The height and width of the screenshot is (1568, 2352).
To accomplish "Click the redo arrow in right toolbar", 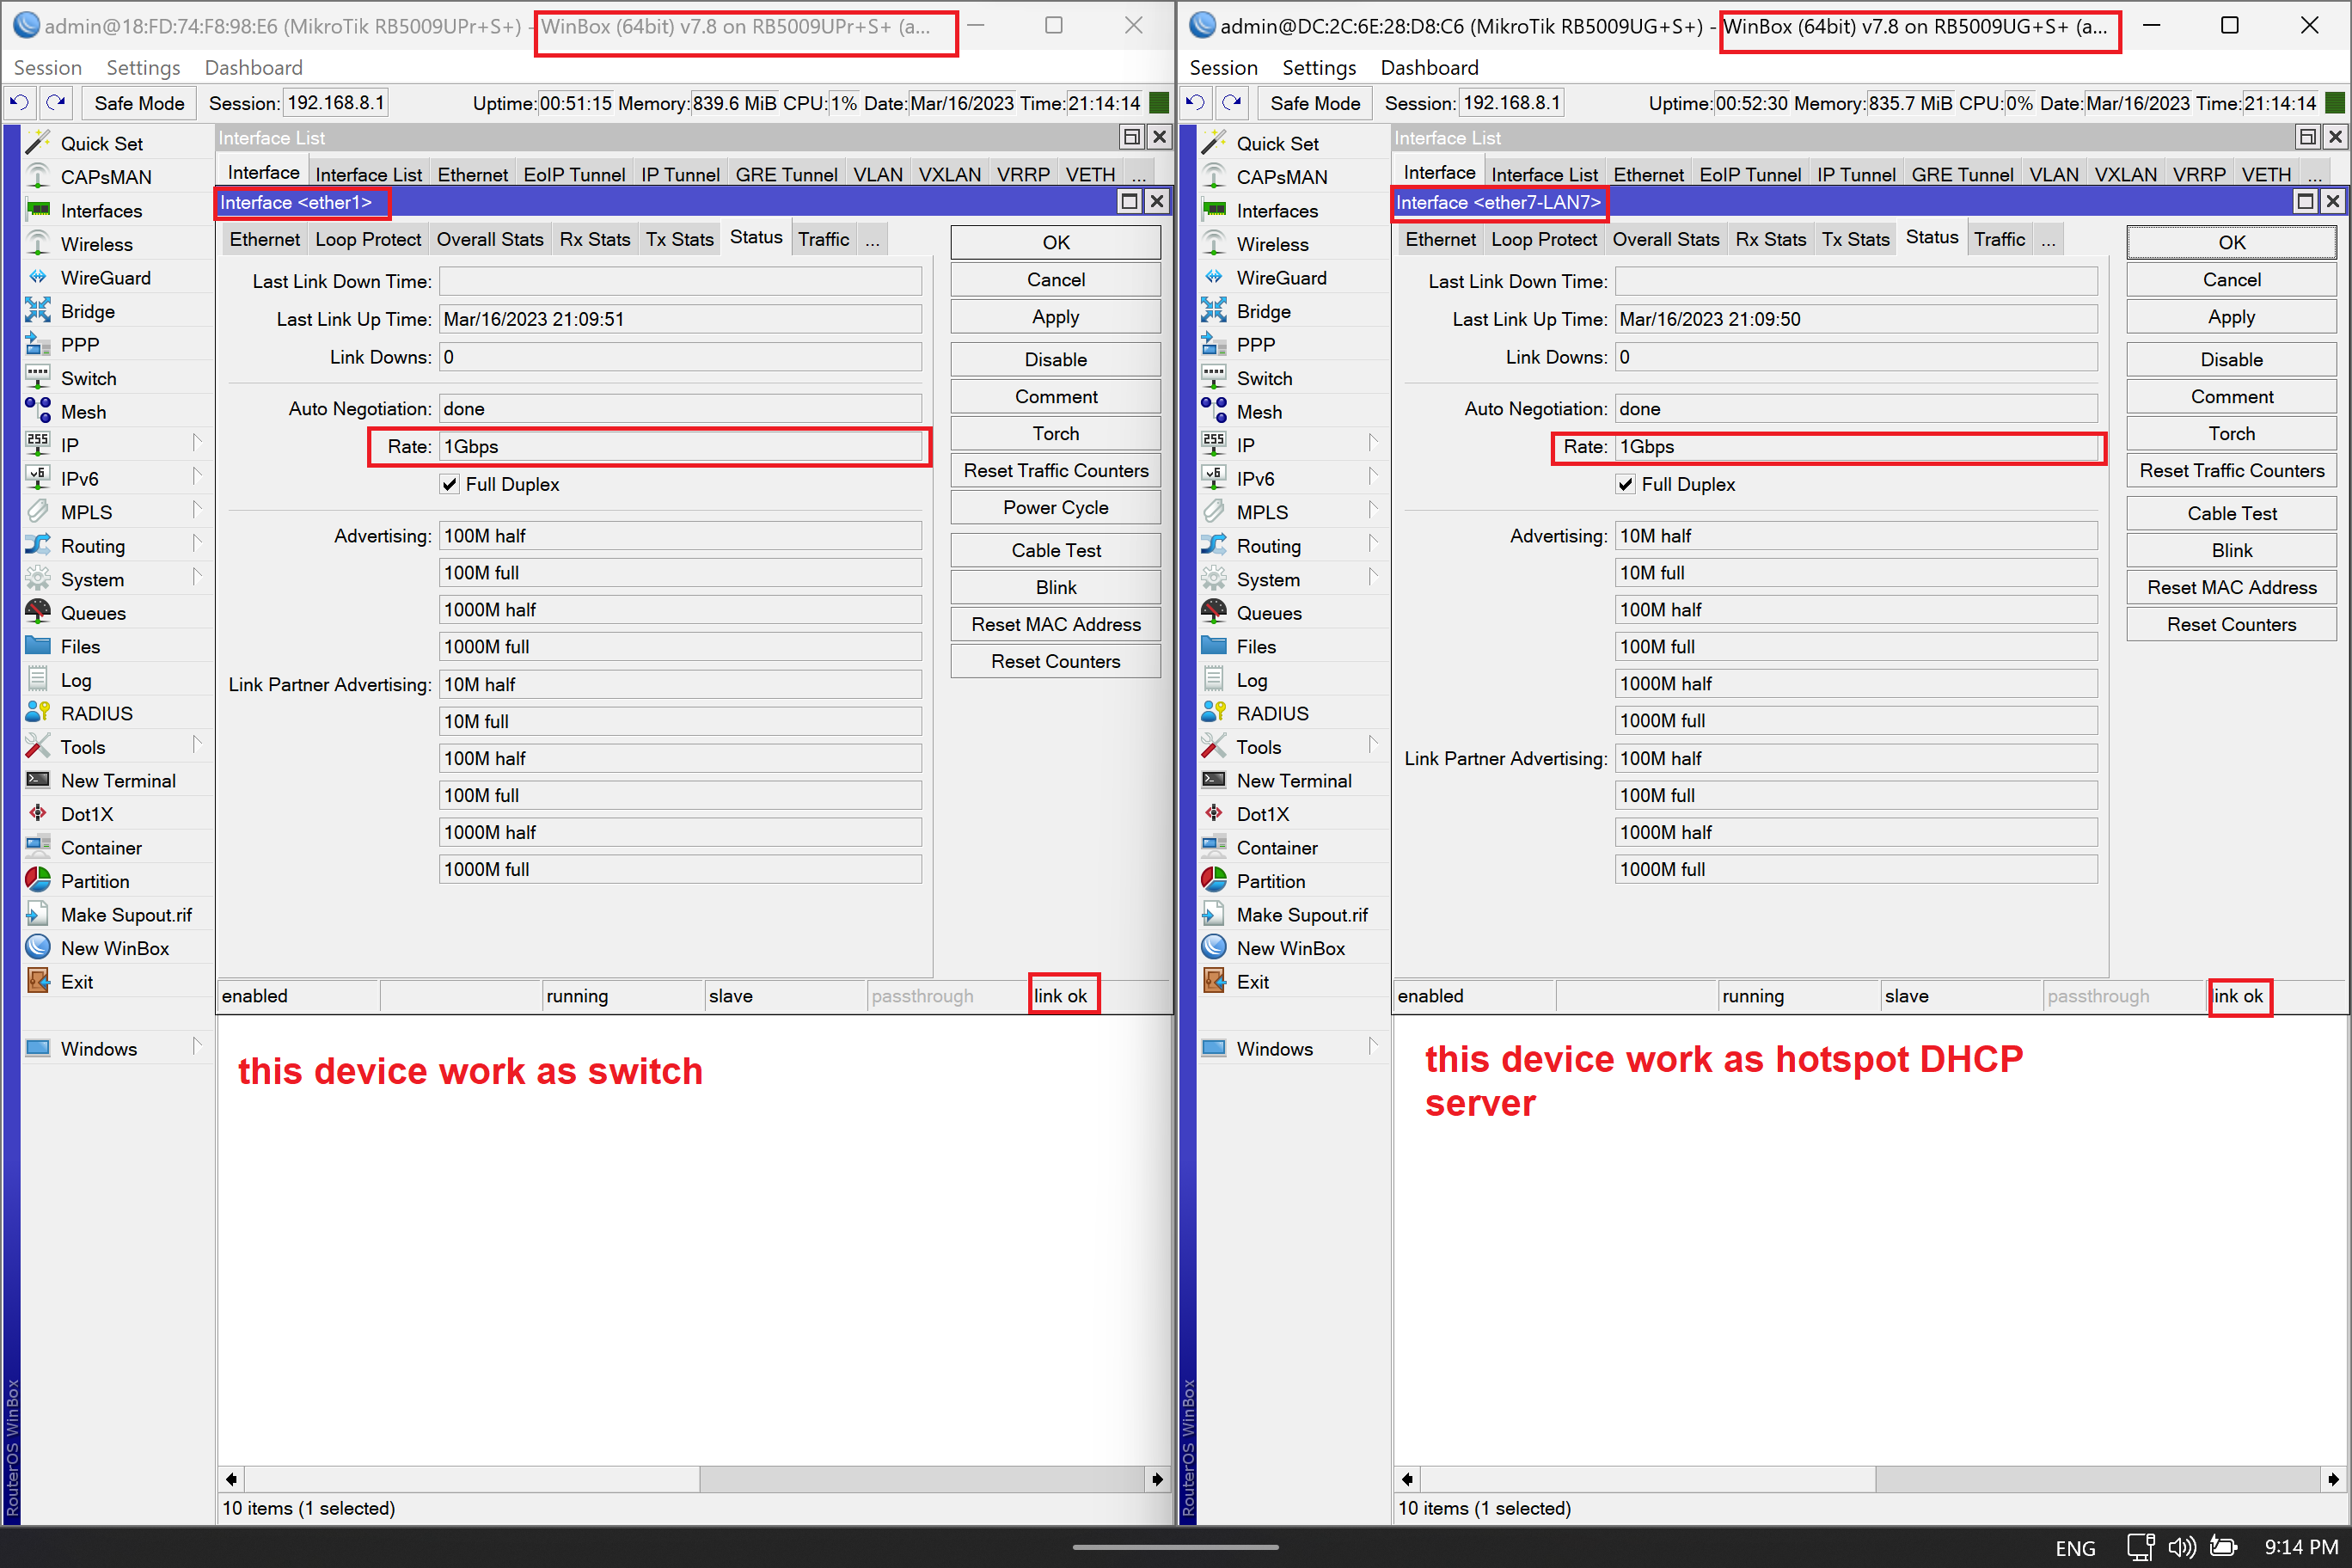I will pyautogui.click(x=1232, y=102).
